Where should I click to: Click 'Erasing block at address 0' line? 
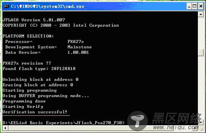point(38,85)
